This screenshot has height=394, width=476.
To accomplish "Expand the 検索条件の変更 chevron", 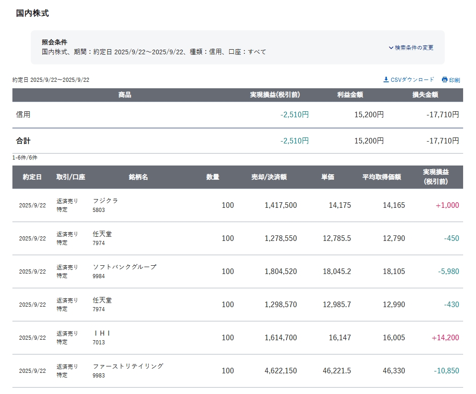I will coord(391,48).
